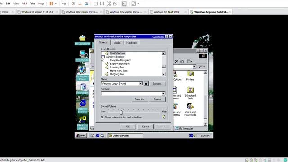The width and height of the screenshot is (288, 162).
Task: Open the Help menu
Action: 41,4
